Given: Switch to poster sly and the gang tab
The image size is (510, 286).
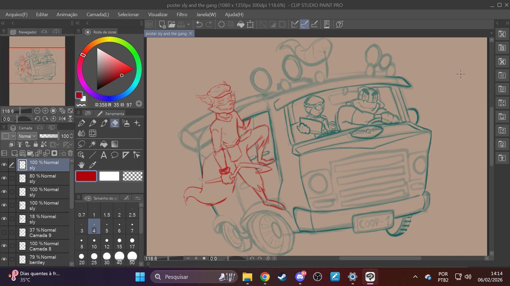Looking at the screenshot, I should coord(166,33).
